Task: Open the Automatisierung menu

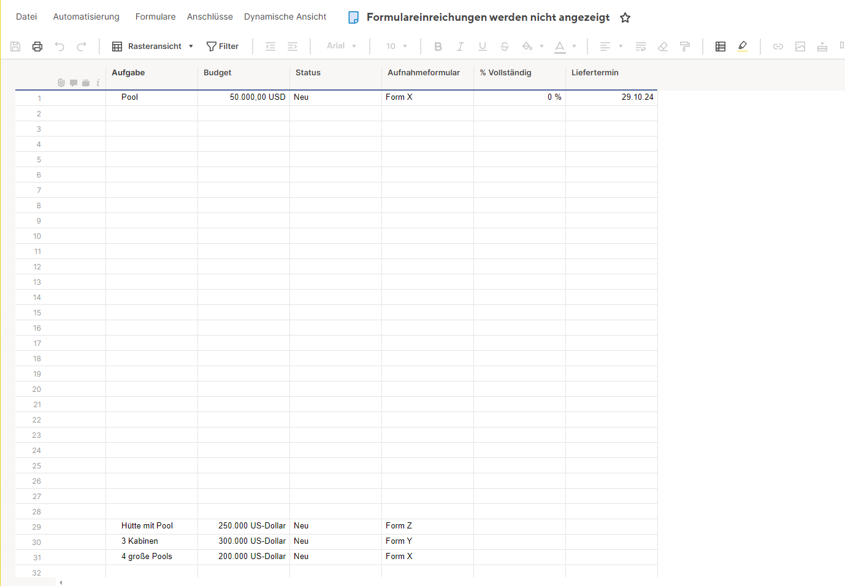Action: pos(86,17)
